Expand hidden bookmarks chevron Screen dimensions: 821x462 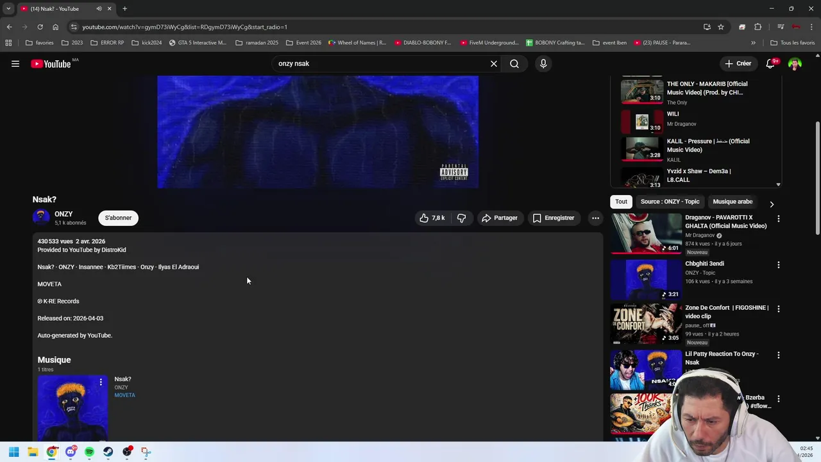753,43
